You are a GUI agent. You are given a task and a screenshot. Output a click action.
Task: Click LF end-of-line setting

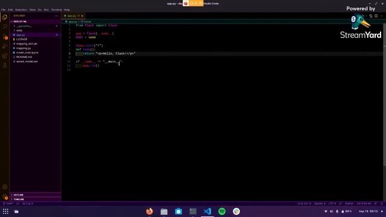pos(340,204)
